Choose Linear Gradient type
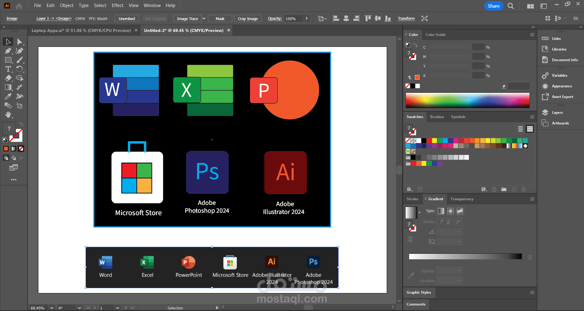The image size is (584, 311). (x=441, y=211)
